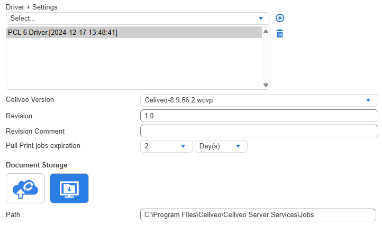Image resolution: width=382 pixels, height=225 pixels.
Task: Click the driver list scroll-up arrow
Action: click(266, 32)
